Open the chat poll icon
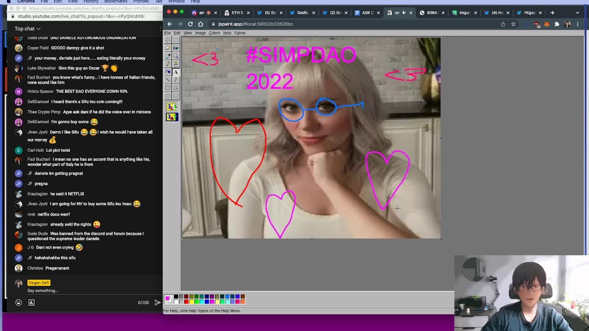Viewport: 589px width, 331px height. click(x=31, y=302)
